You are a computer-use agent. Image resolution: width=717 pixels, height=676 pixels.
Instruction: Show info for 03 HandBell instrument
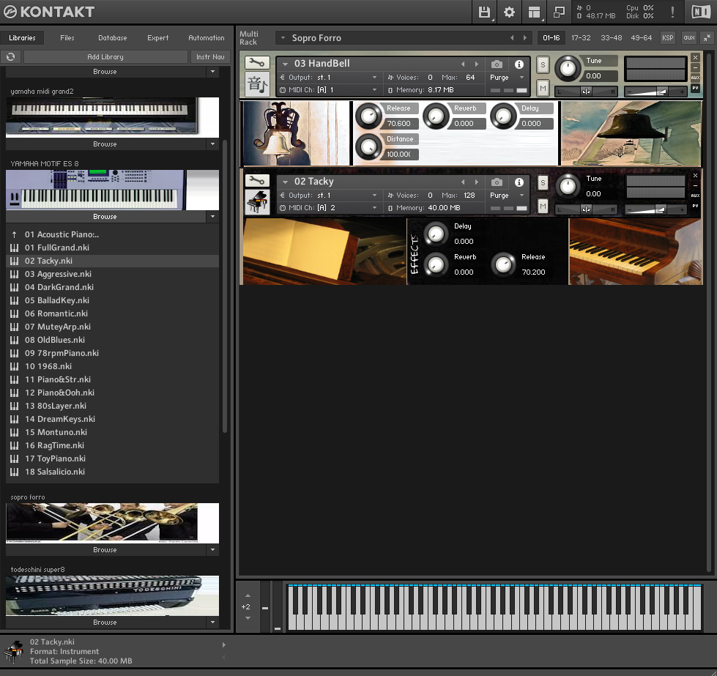519,64
